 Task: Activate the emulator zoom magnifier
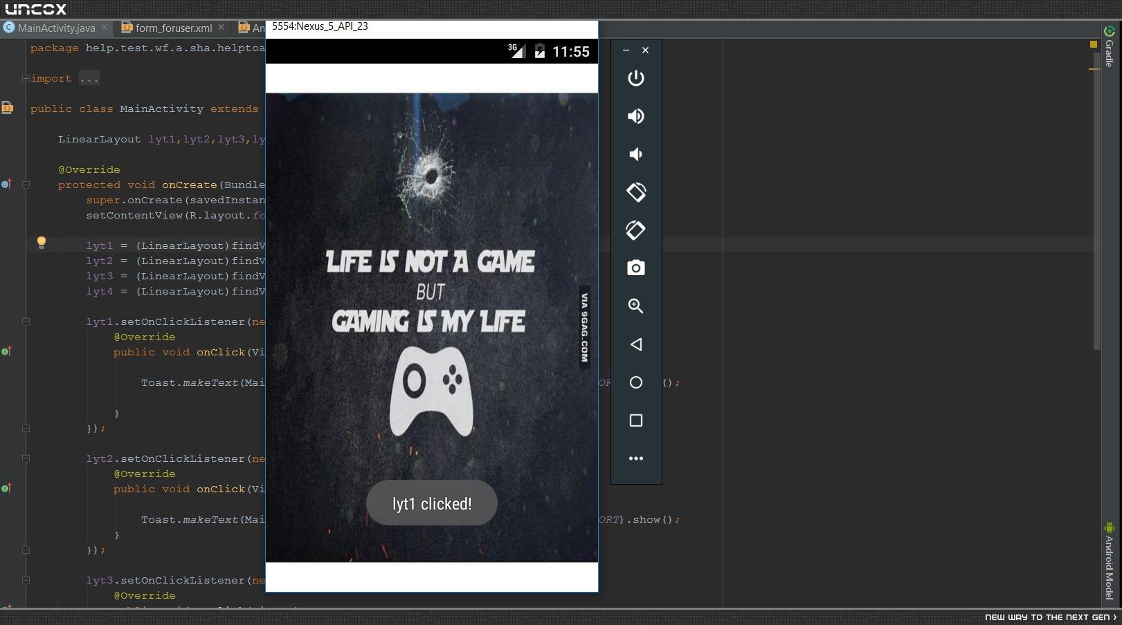click(x=635, y=306)
